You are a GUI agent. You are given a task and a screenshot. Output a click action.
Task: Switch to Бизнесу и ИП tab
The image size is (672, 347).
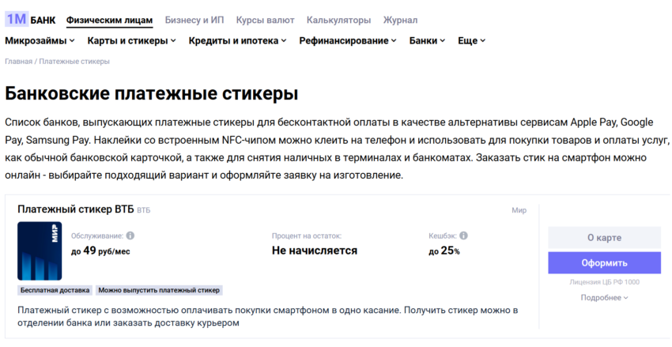pos(194,20)
